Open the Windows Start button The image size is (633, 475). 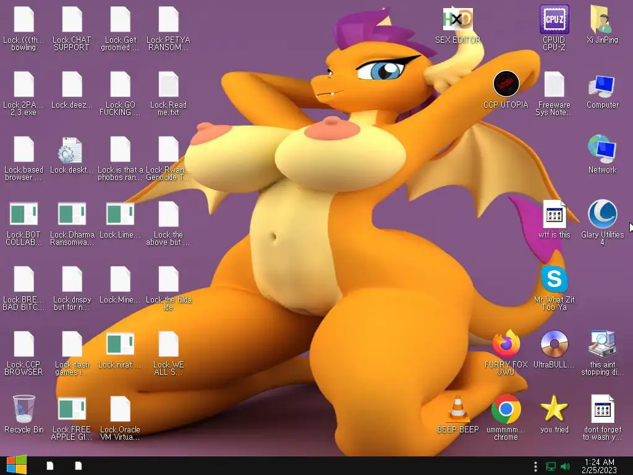point(17,466)
